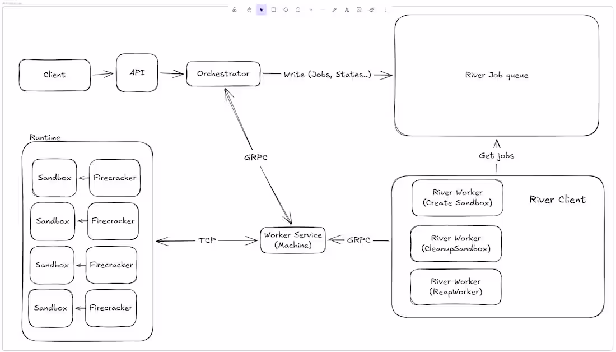Viewport: 616px width, 352px height.
Task: Click the "Write (Jobs, States..)" label
Action: tap(327, 75)
